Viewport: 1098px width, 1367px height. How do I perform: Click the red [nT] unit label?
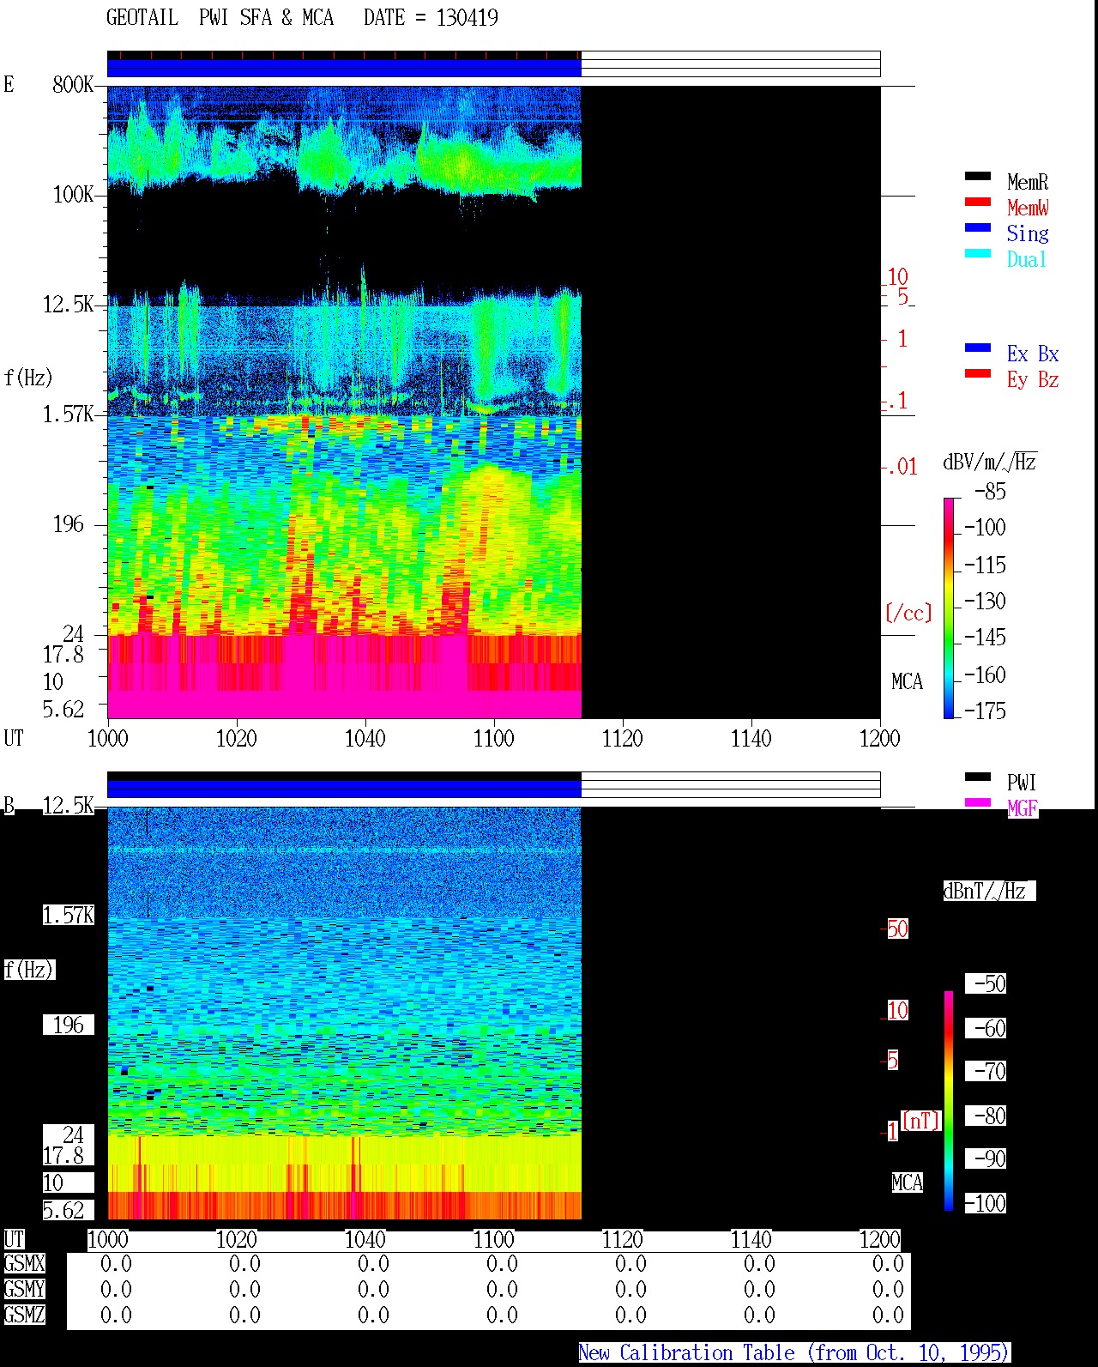pyautogui.click(x=921, y=1121)
